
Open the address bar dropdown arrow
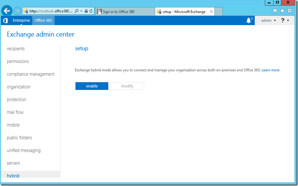(81, 11)
